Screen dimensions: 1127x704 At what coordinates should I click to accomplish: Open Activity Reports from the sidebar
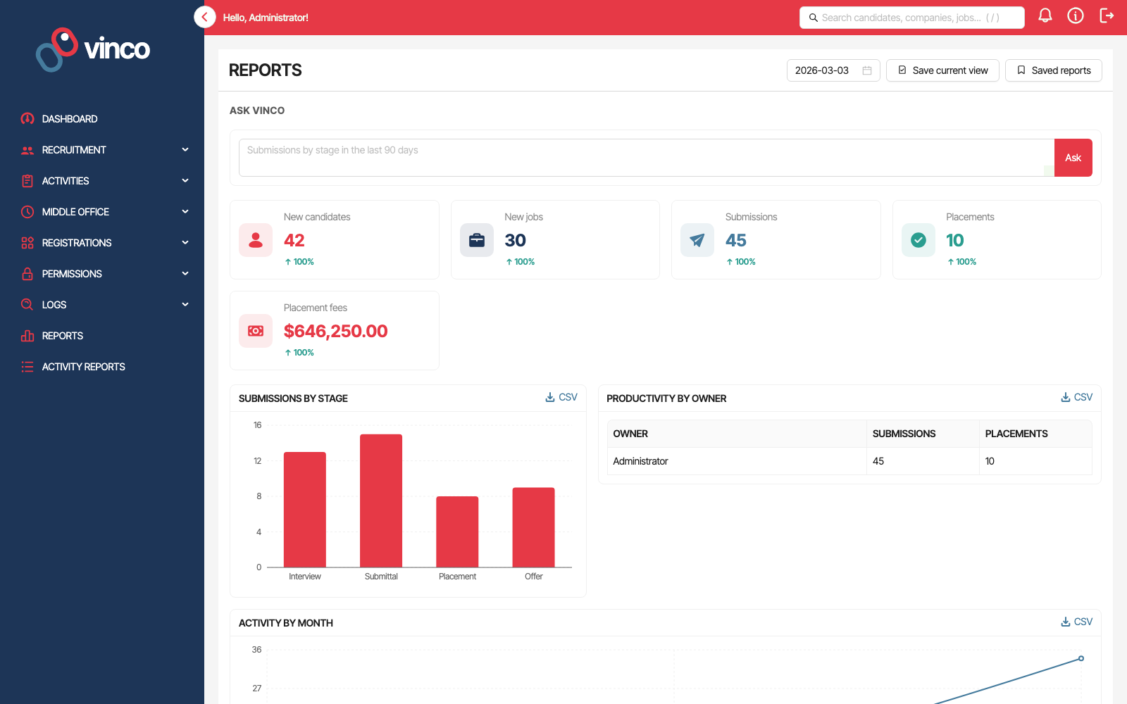tap(83, 367)
